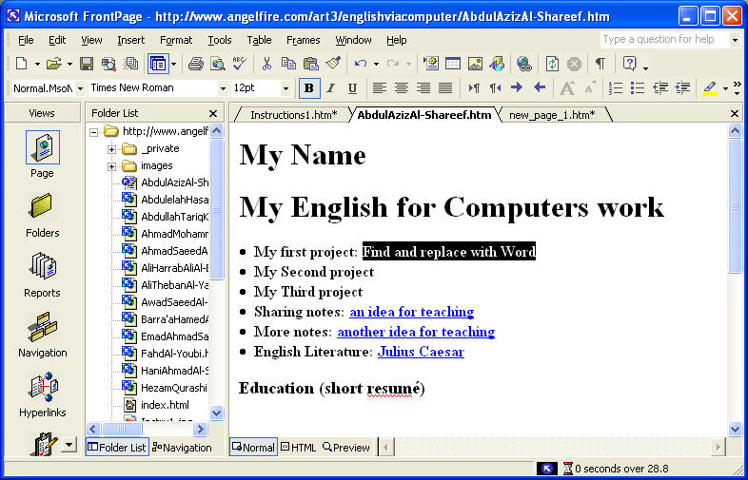Switch to the Instructions1.htm tab
The width and height of the screenshot is (748, 480).
tap(293, 115)
